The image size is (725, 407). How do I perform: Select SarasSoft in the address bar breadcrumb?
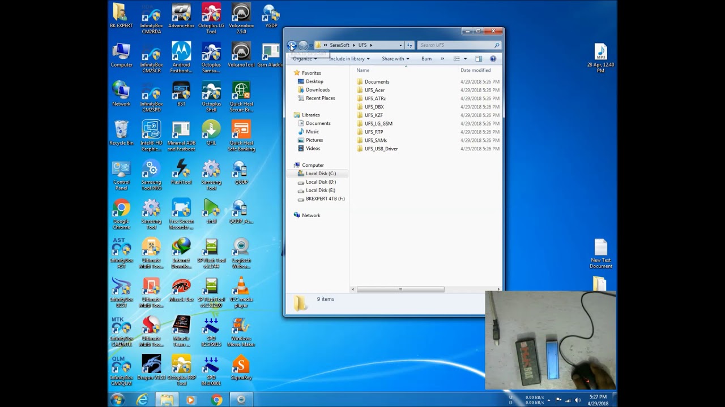[x=339, y=45]
